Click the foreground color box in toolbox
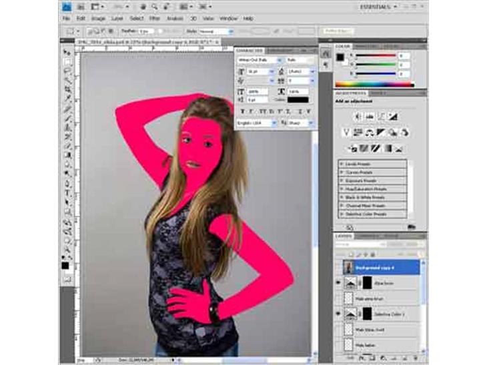The image size is (487, 365). (65, 265)
